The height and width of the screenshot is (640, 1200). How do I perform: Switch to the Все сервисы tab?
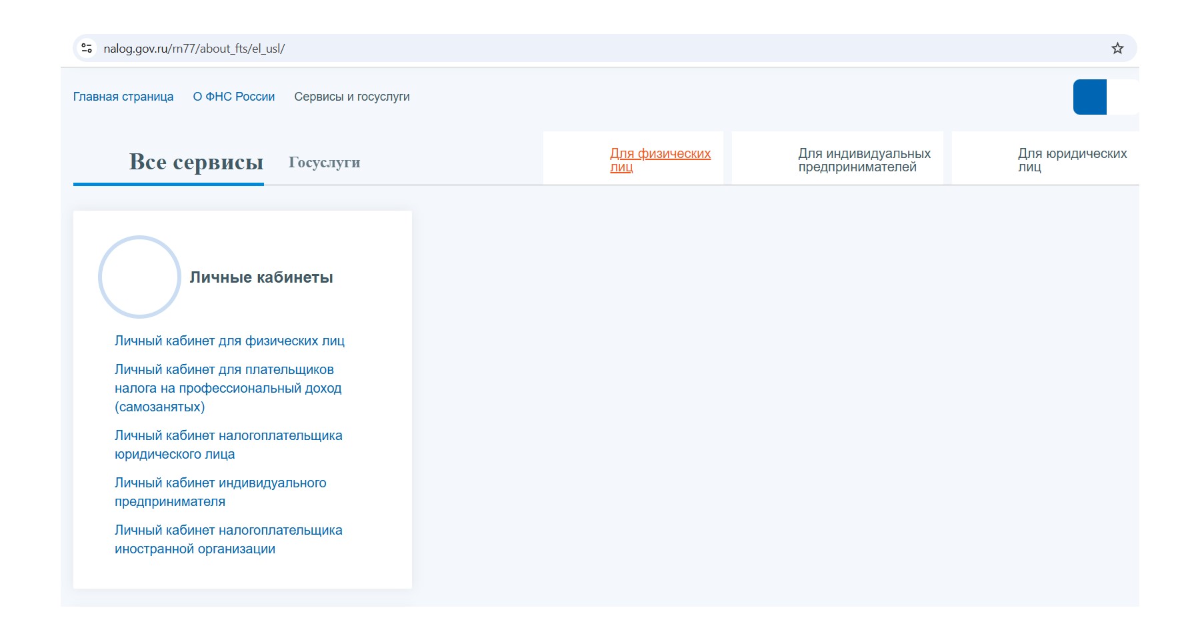196,162
